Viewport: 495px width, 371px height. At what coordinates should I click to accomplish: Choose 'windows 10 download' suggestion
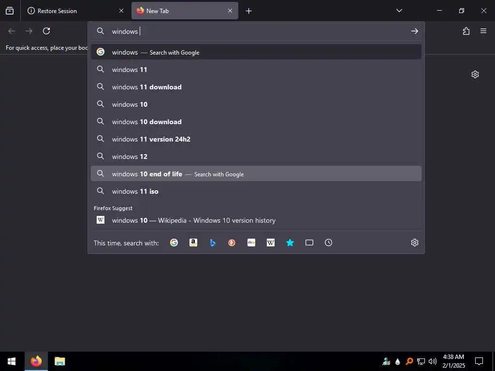tap(256, 121)
